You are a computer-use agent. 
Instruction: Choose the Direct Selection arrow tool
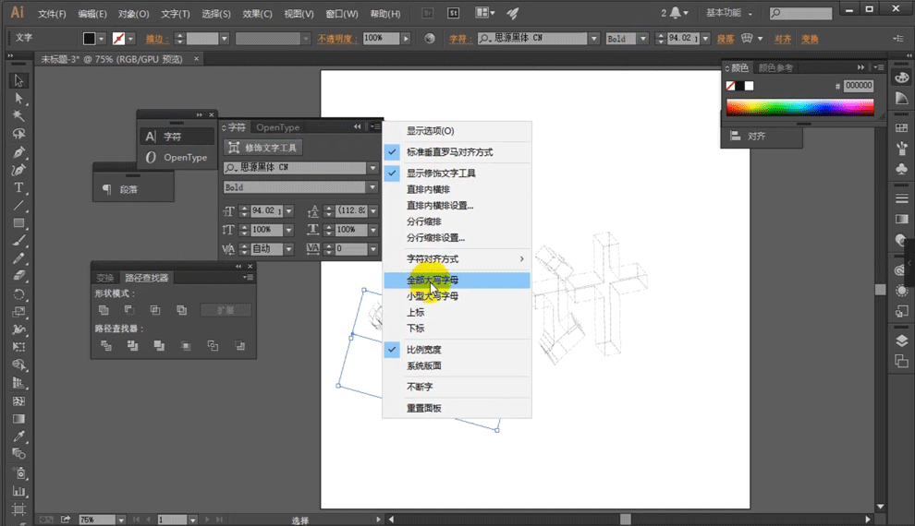(x=18, y=99)
